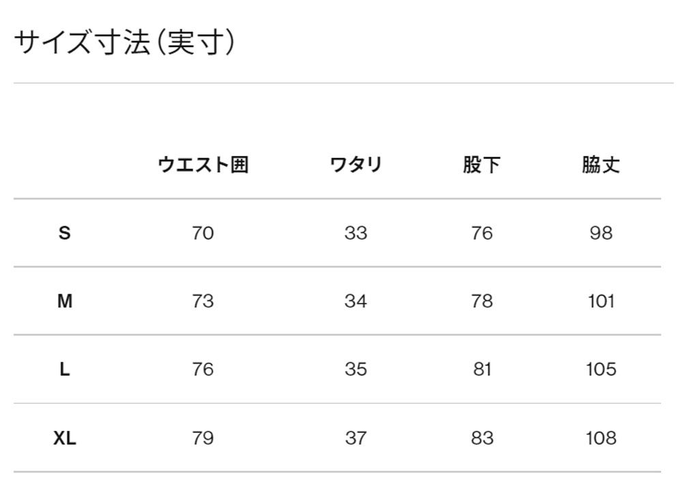Click the M size row label
The width and height of the screenshot is (682, 499).
click(x=65, y=301)
